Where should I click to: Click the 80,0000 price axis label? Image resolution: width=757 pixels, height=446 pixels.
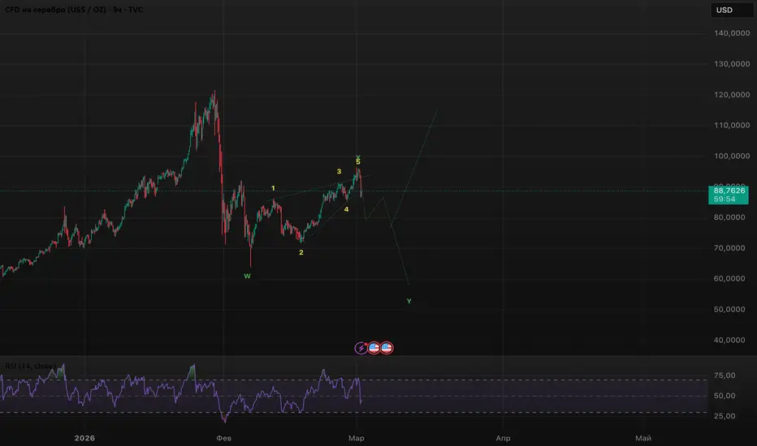(729, 217)
